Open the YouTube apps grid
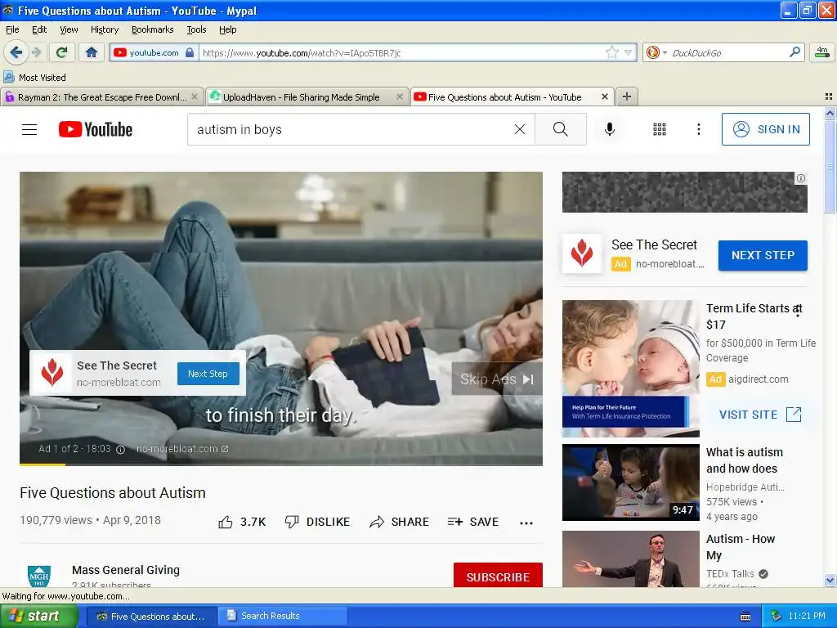 (660, 129)
